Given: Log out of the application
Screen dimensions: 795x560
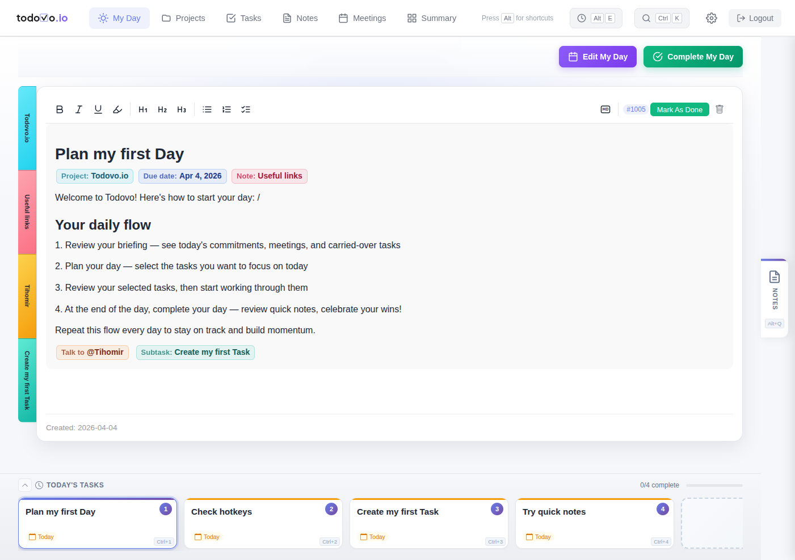Looking at the screenshot, I should point(755,18).
